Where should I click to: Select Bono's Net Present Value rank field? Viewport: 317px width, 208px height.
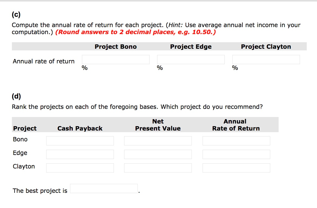click(158, 141)
